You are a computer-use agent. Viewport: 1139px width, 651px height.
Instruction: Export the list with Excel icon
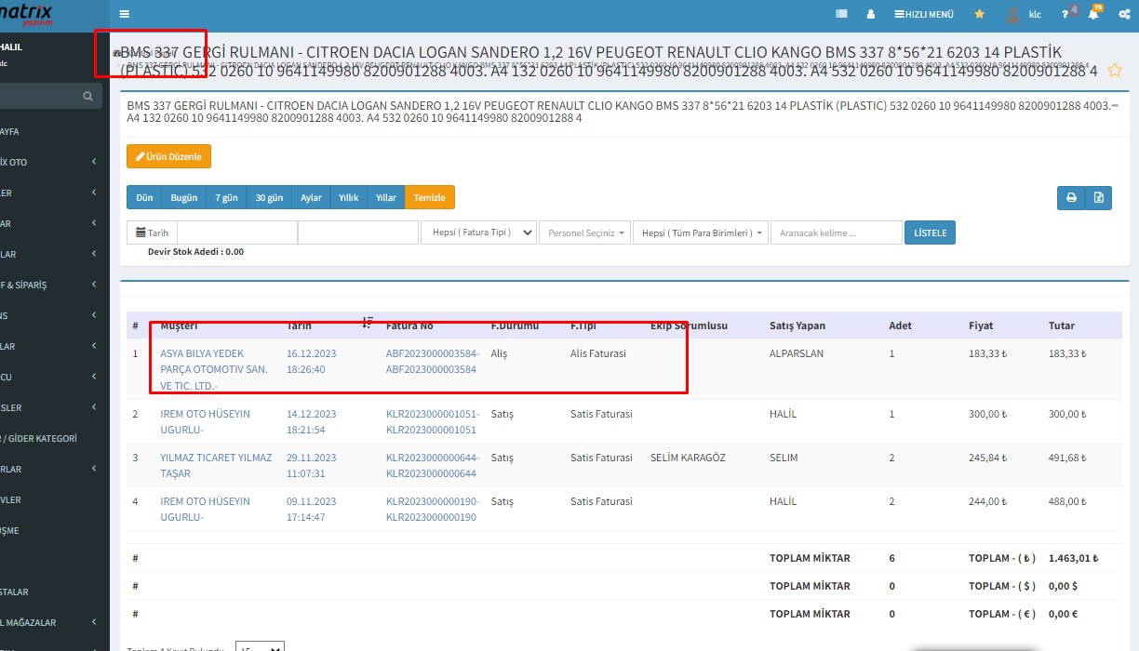coord(1098,198)
